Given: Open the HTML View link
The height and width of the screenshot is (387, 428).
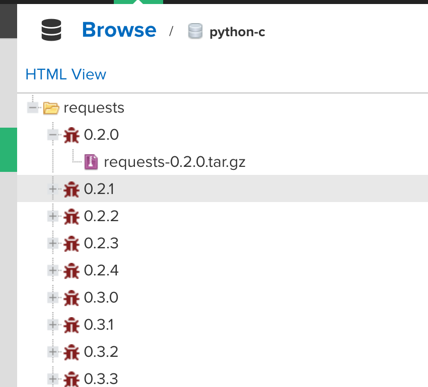Looking at the screenshot, I should [66, 74].
